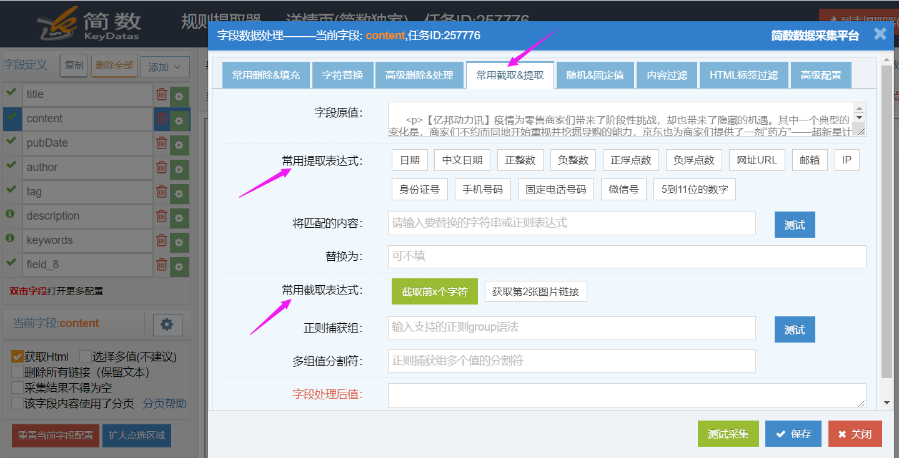The height and width of the screenshot is (458, 899).
Task: Click the 重置当前字段配置 button
Action: pyautogui.click(x=56, y=436)
